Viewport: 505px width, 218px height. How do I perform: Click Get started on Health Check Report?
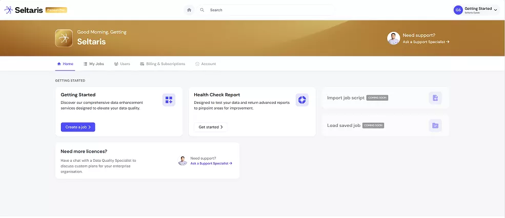click(211, 127)
